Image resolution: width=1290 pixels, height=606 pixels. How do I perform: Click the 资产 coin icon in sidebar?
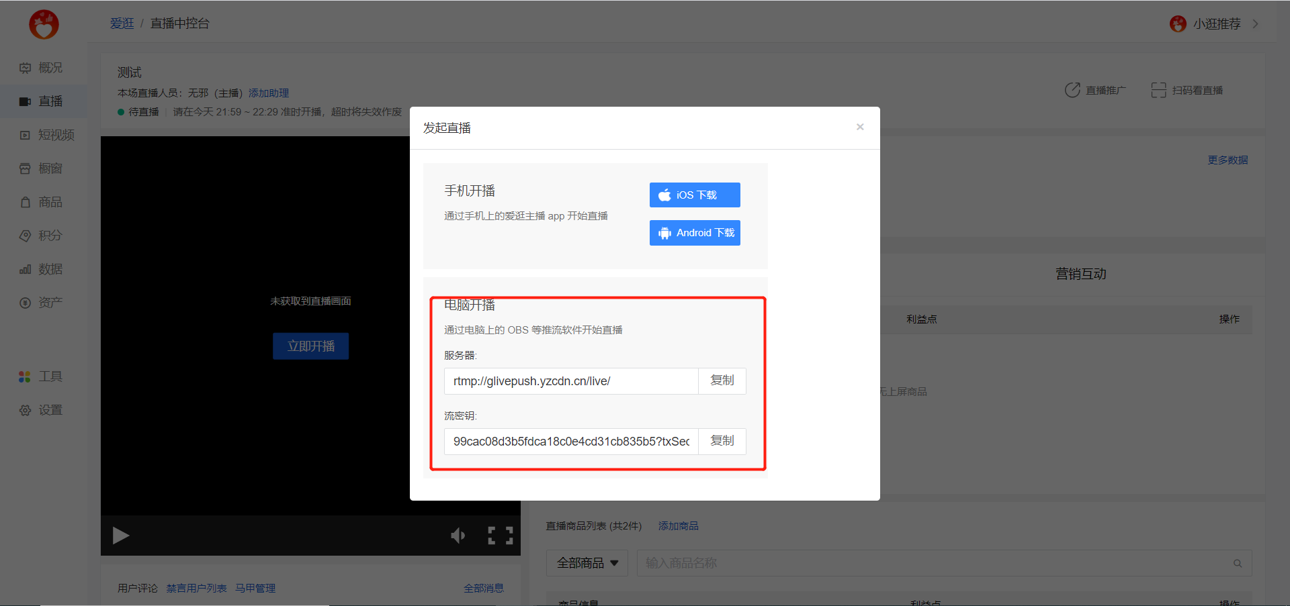click(25, 303)
